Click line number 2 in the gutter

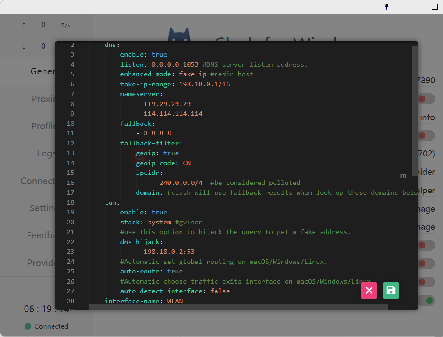pos(73,45)
